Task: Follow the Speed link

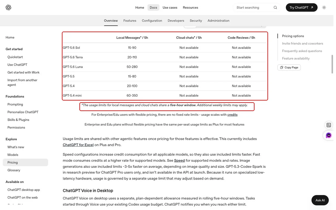Action: [179, 160]
